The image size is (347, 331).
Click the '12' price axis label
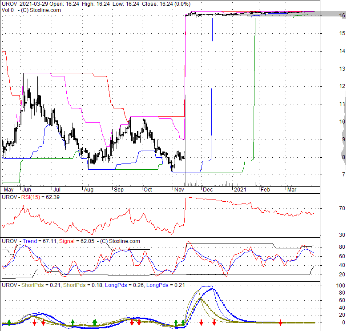[342, 86]
